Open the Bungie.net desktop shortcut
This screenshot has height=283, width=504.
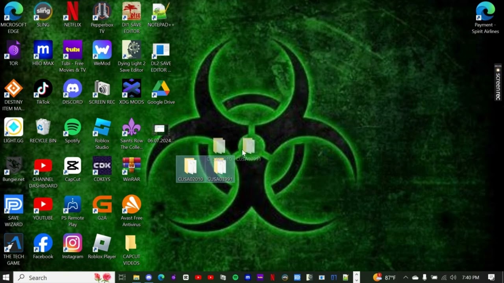click(x=13, y=169)
